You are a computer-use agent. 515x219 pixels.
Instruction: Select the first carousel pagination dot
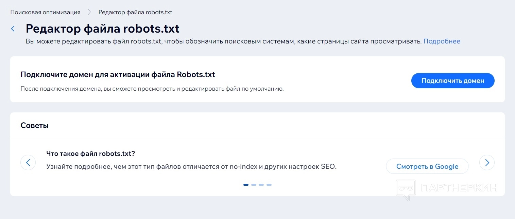(x=246, y=185)
